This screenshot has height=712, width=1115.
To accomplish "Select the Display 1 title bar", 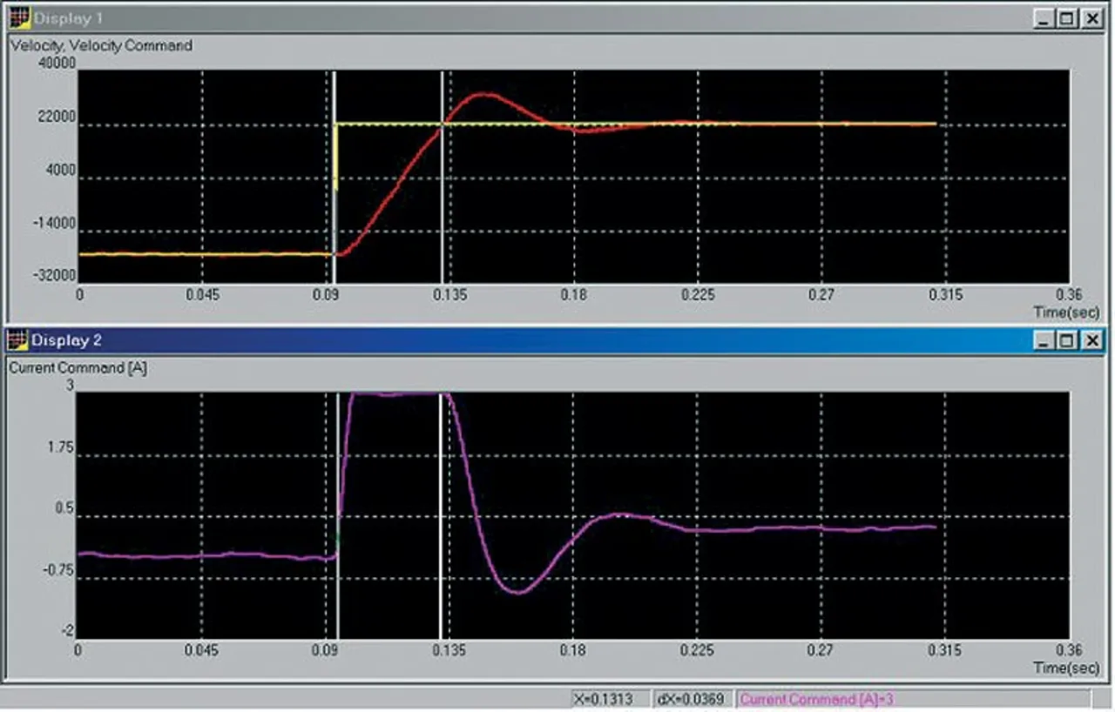I will click(523, 18).
